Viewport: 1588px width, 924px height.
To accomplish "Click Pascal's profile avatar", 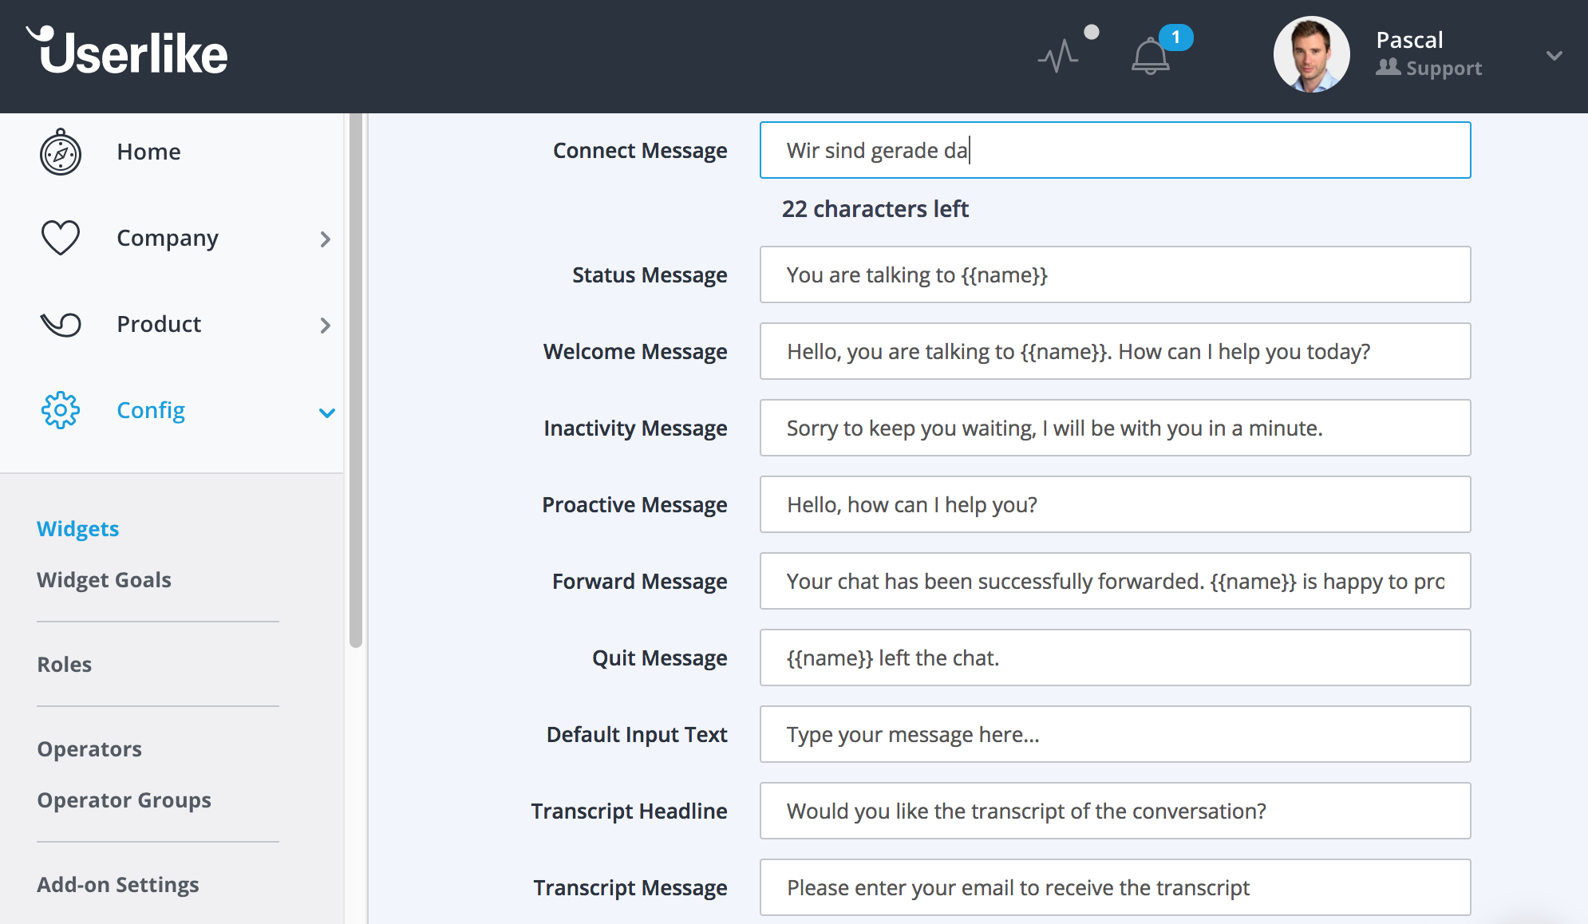I will tap(1311, 55).
